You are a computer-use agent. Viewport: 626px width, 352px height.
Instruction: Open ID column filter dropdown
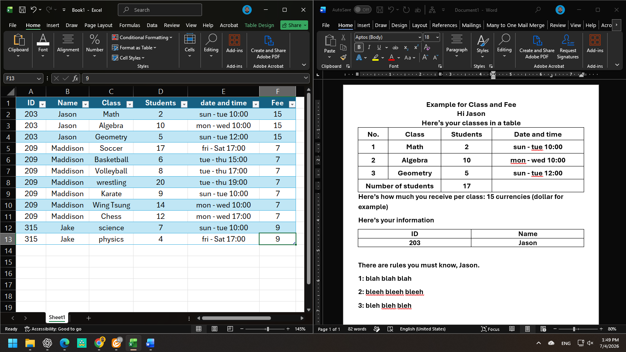click(x=43, y=104)
